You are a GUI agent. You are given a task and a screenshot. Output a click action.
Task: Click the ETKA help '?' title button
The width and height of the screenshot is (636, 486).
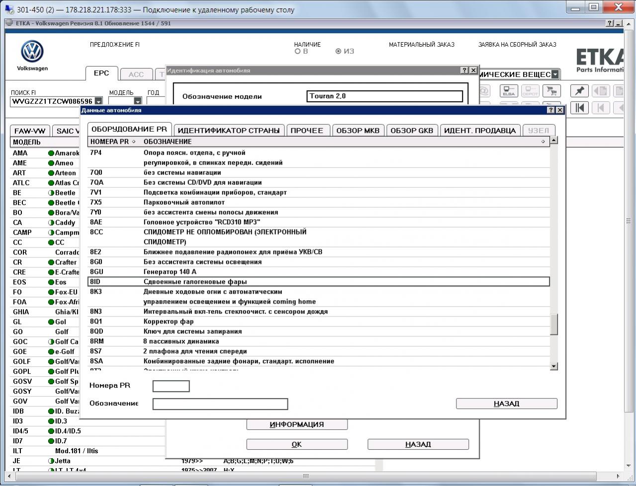[610, 23]
